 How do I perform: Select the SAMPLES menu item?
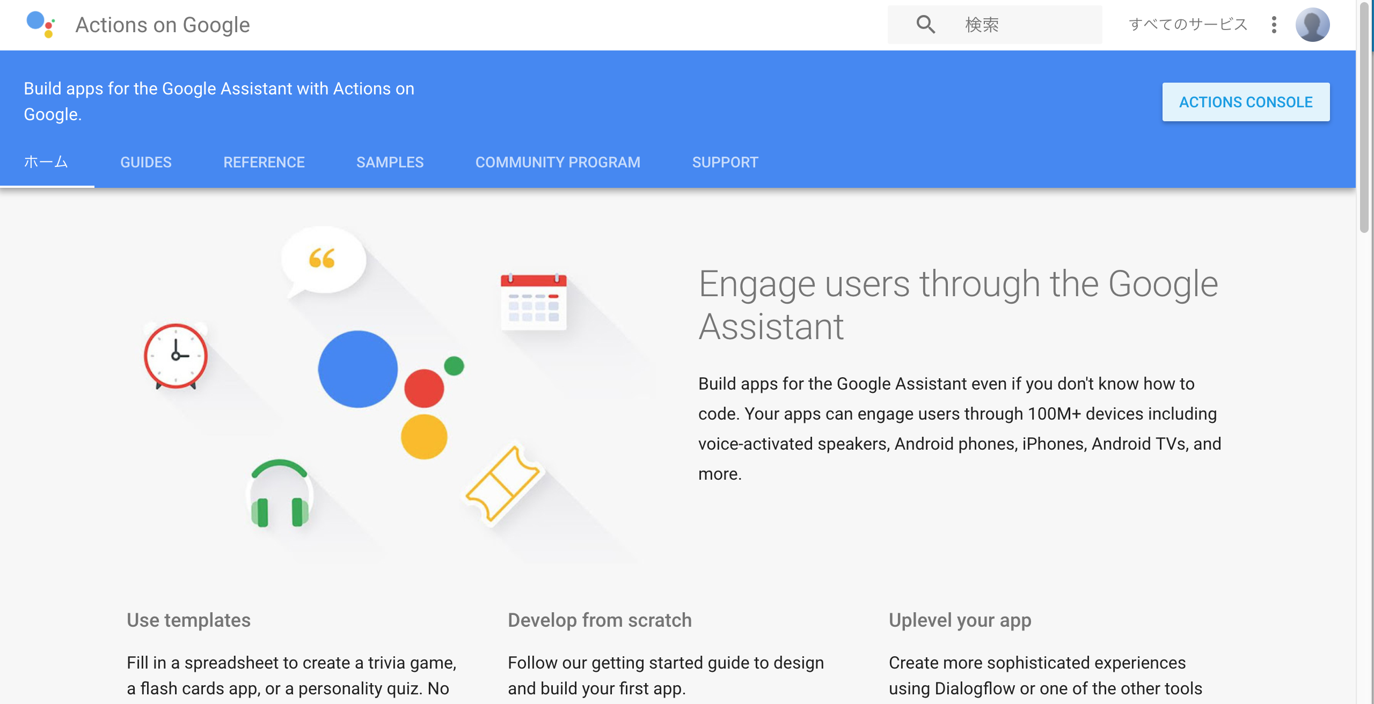click(x=390, y=162)
